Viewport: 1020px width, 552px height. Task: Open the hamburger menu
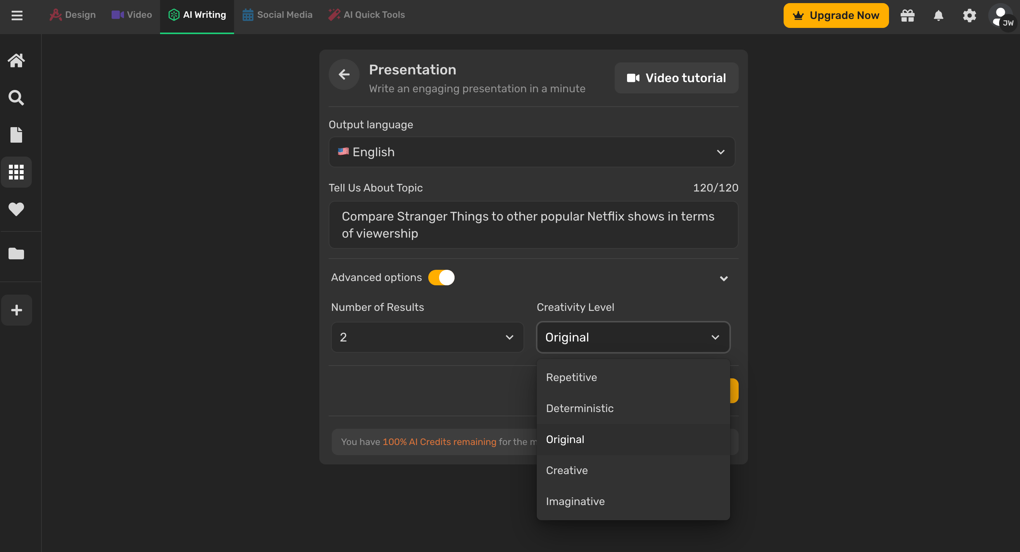point(17,16)
